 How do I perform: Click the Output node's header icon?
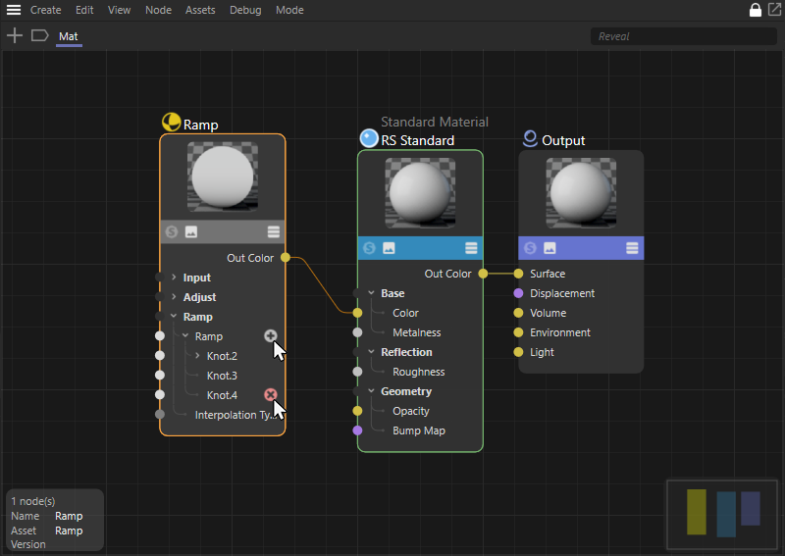(x=530, y=138)
